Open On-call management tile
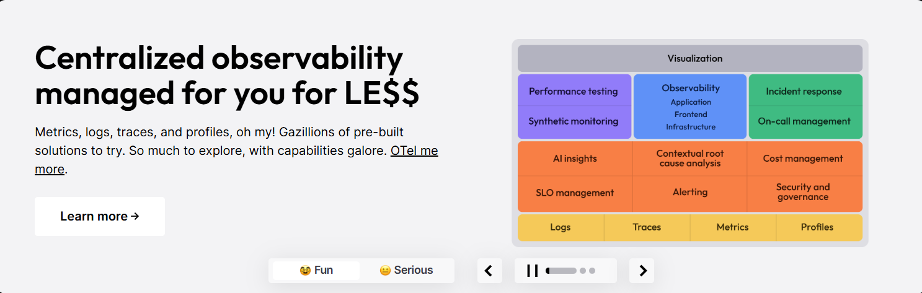The width and height of the screenshot is (922, 293). tap(805, 122)
